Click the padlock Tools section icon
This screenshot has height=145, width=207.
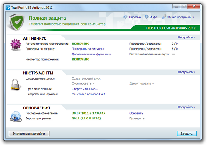coord(16,85)
